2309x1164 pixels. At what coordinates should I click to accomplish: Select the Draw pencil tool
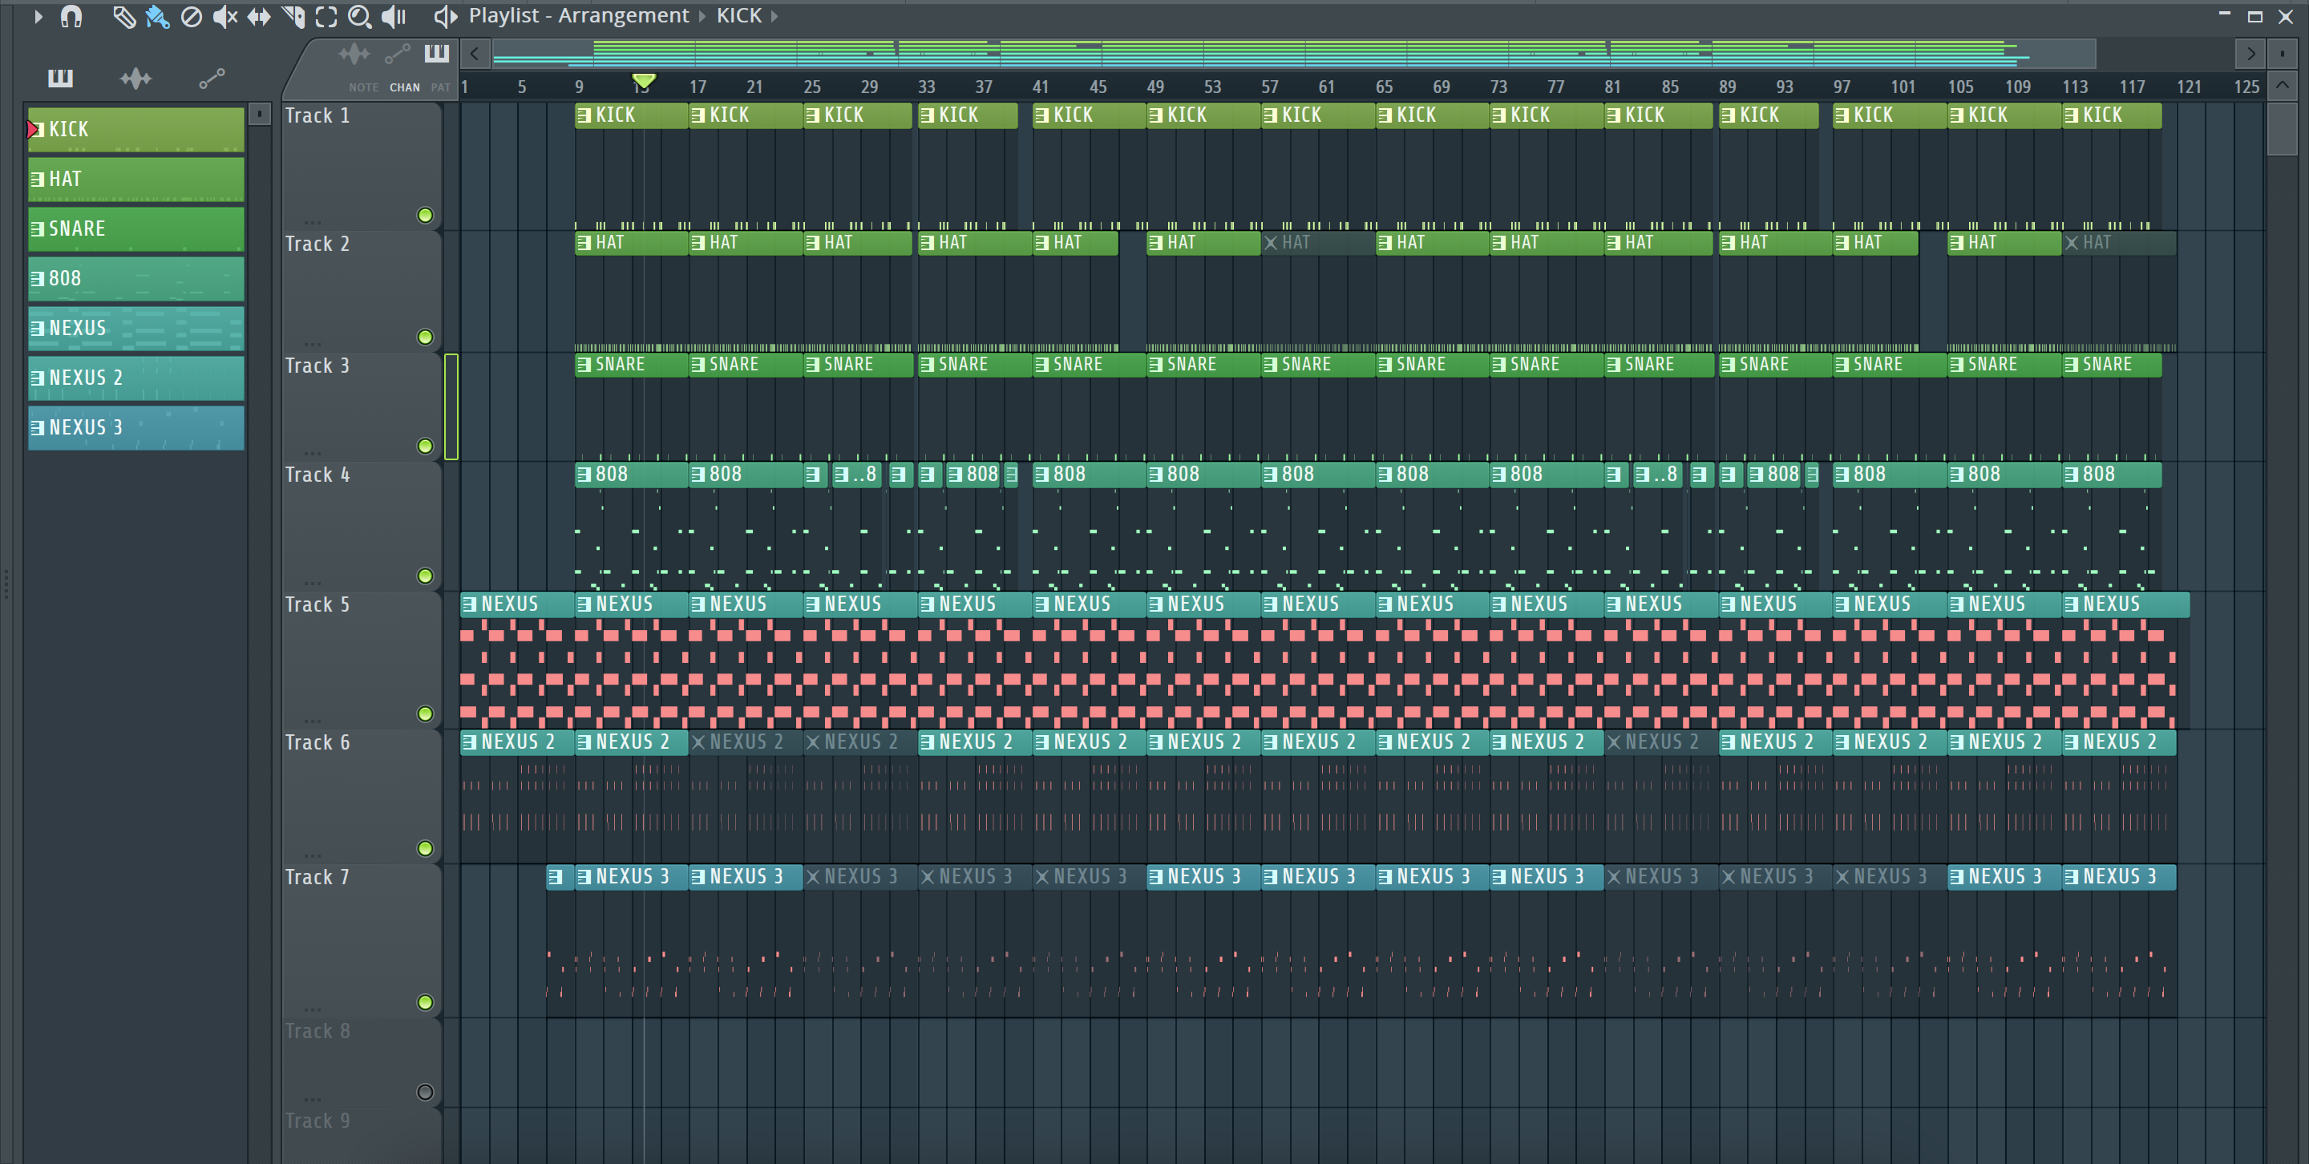tap(123, 16)
